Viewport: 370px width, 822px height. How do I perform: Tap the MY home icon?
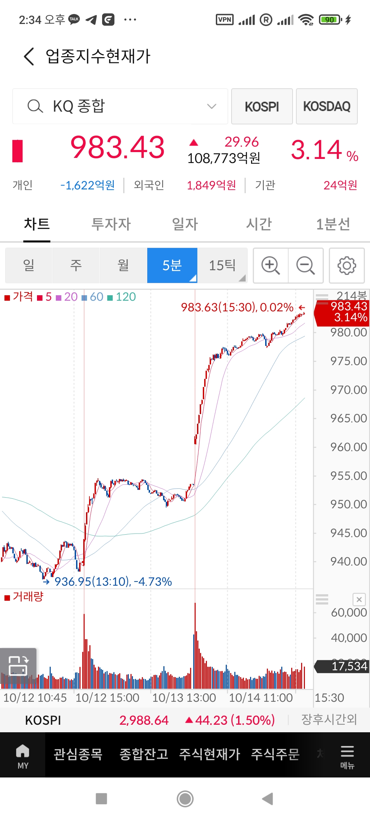click(x=23, y=754)
